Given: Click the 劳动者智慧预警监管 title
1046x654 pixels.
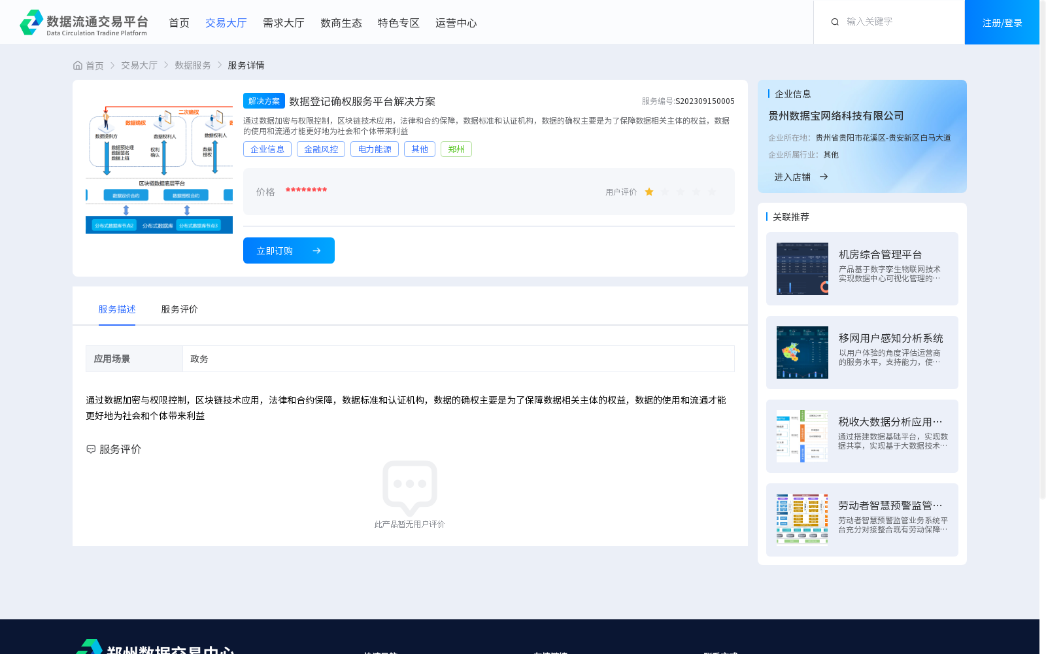Looking at the screenshot, I should coord(890,506).
